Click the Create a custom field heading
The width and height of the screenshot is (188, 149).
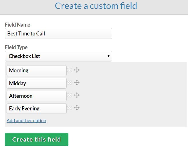coord(96,6)
